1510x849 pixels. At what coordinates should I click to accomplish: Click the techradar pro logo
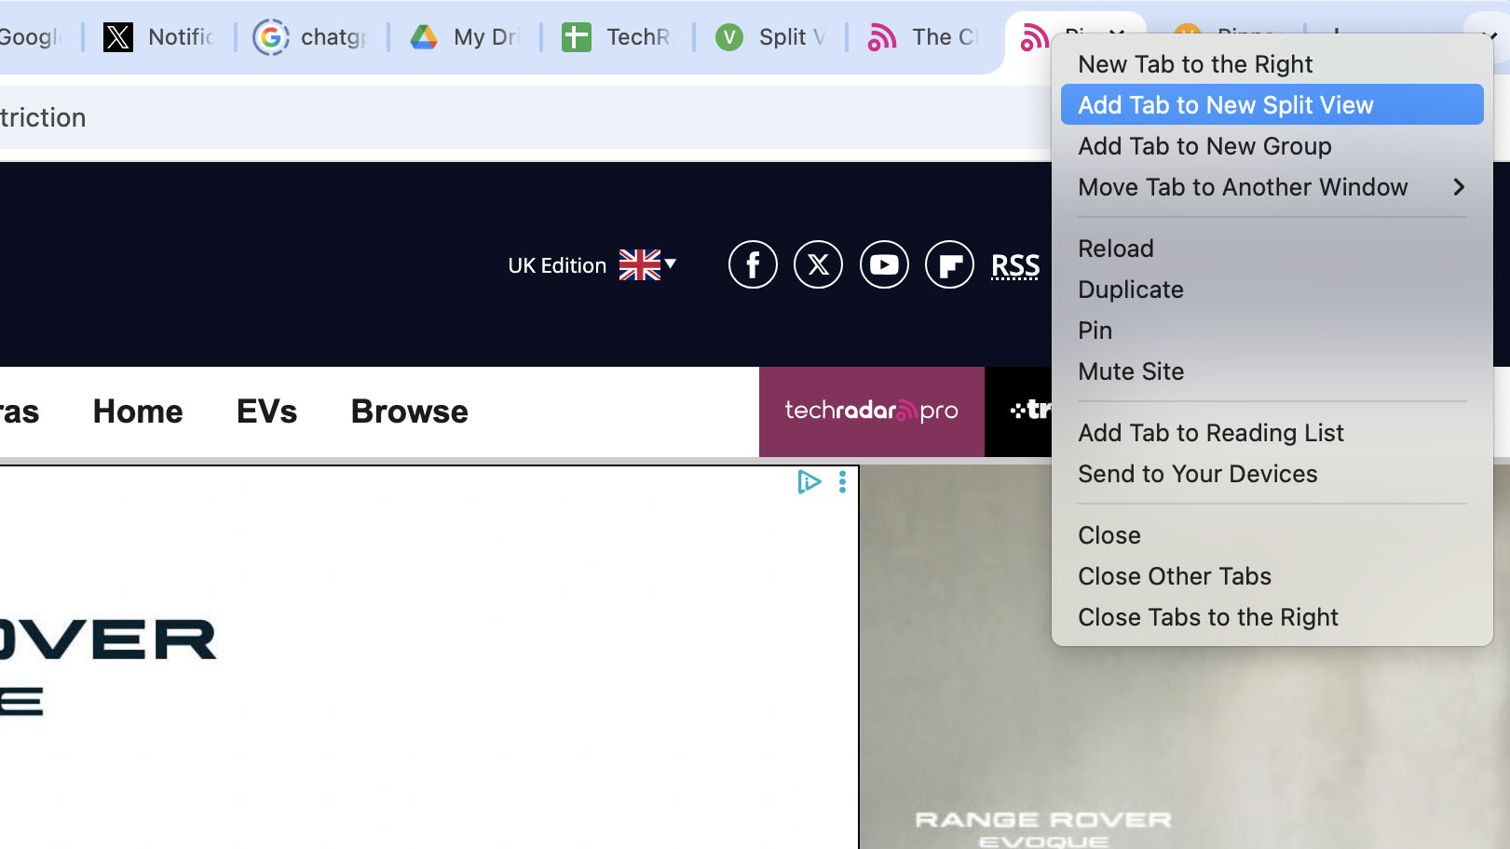pyautogui.click(x=870, y=411)
